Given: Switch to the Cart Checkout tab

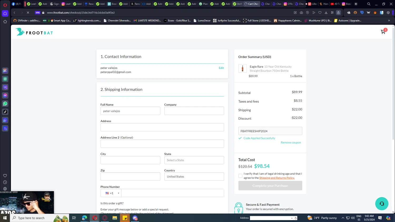Looking at the screenshot, I should [252, 4].
